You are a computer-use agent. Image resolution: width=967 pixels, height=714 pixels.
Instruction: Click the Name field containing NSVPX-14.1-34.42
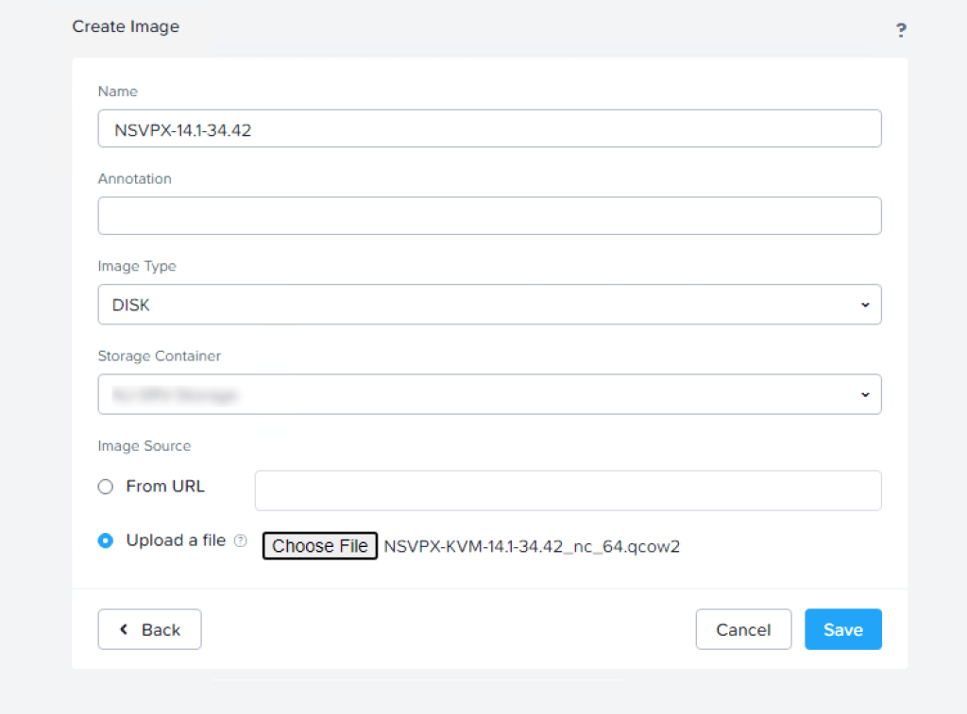pos(488,129)
